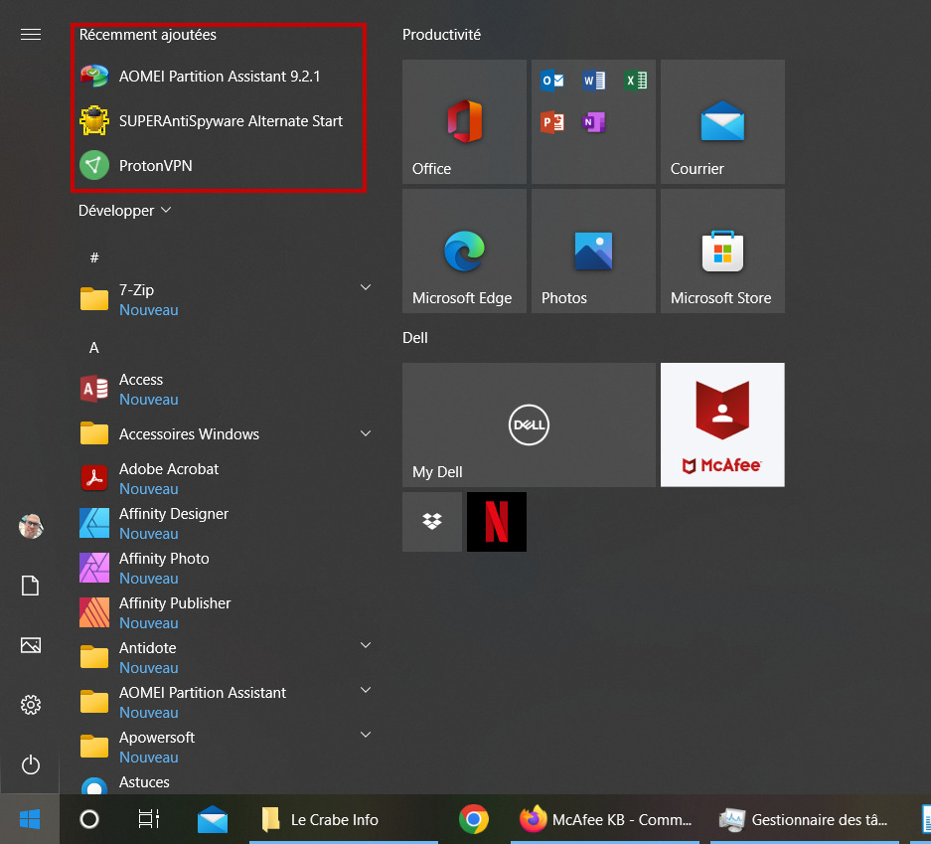The width and height of the screenshot is (931, 844).
Task: Launch Affinity Photo
Action: coord(226,568)
